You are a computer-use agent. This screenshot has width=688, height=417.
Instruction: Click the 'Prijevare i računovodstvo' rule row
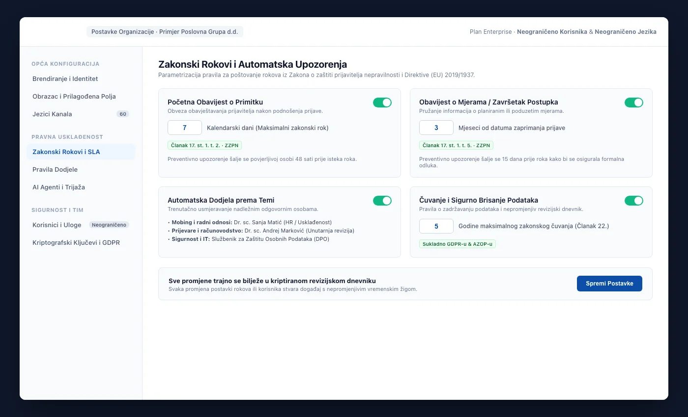point(261,231)
